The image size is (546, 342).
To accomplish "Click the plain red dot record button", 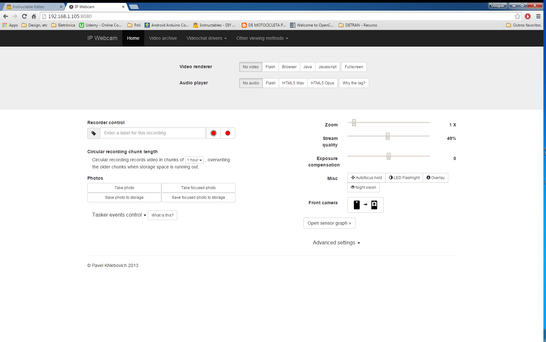I will [228, 133].
